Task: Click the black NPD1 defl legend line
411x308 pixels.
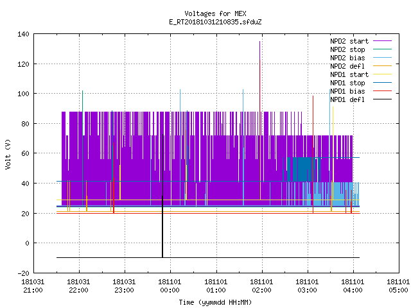Action: tap(382, 99)
